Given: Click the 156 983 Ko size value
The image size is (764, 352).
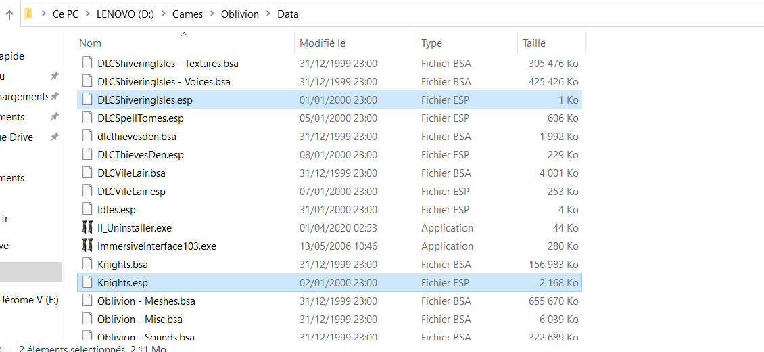Looking at the screenshot, I should pos(554,264).
